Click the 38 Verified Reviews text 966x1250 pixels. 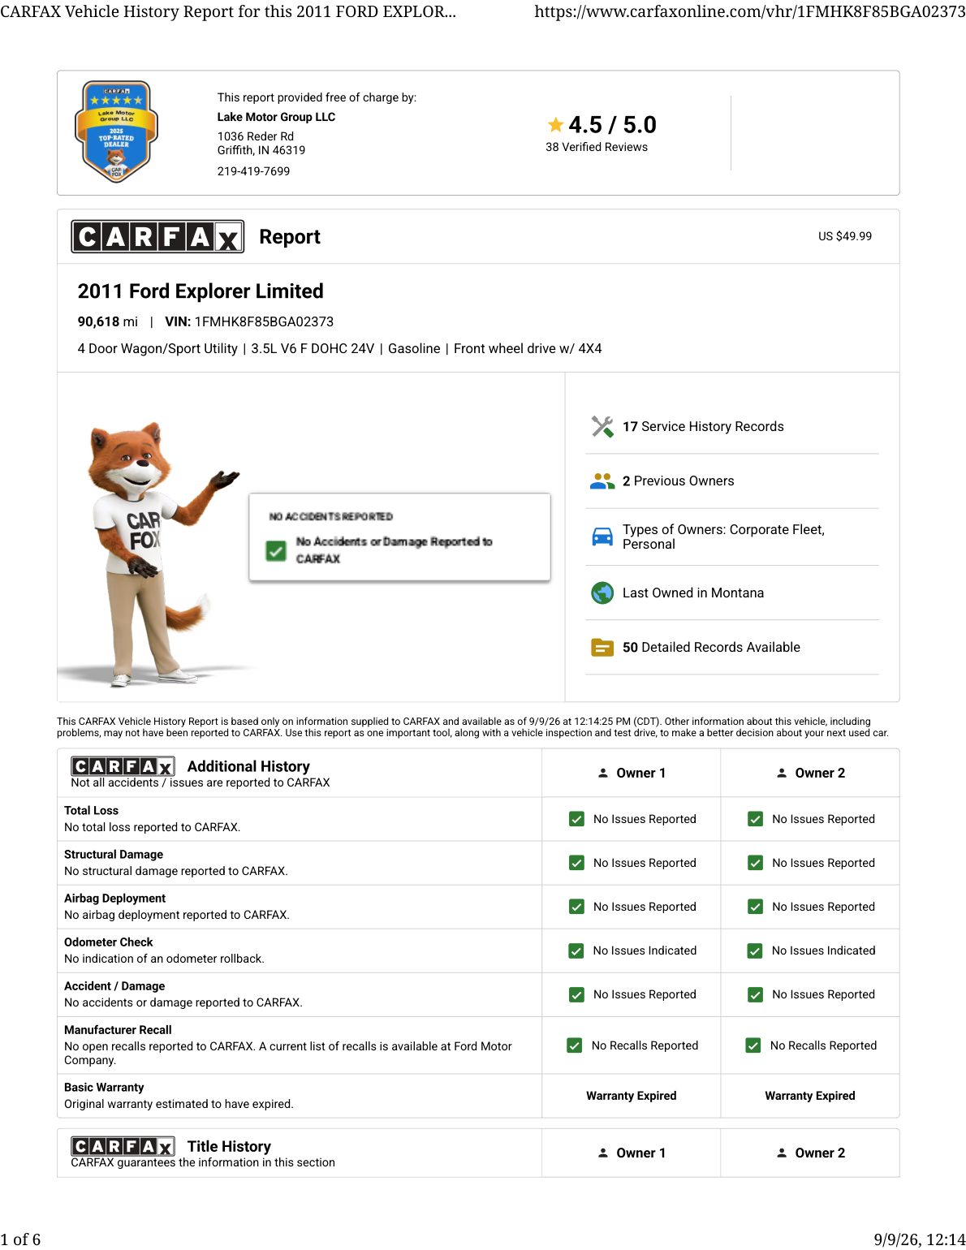[597, 147]
